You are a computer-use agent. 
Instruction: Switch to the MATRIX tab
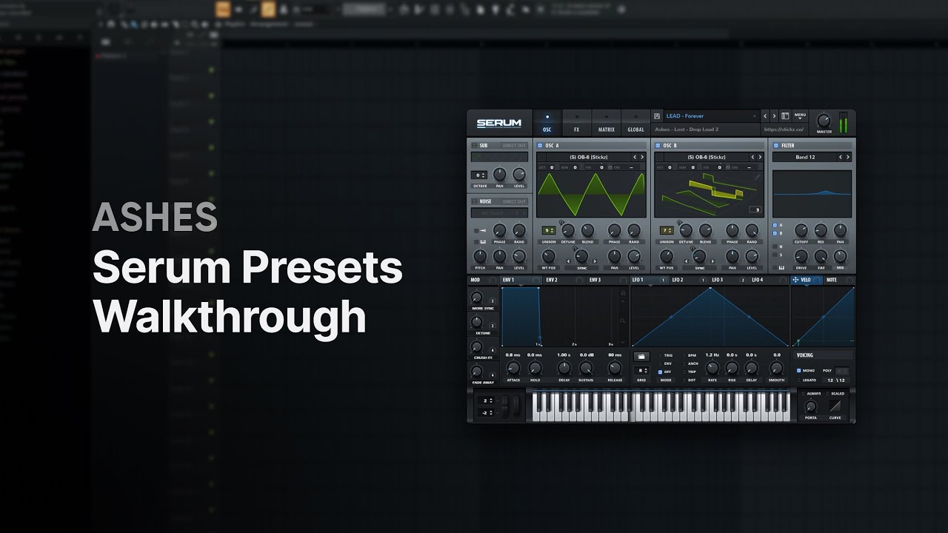[607, 123]
